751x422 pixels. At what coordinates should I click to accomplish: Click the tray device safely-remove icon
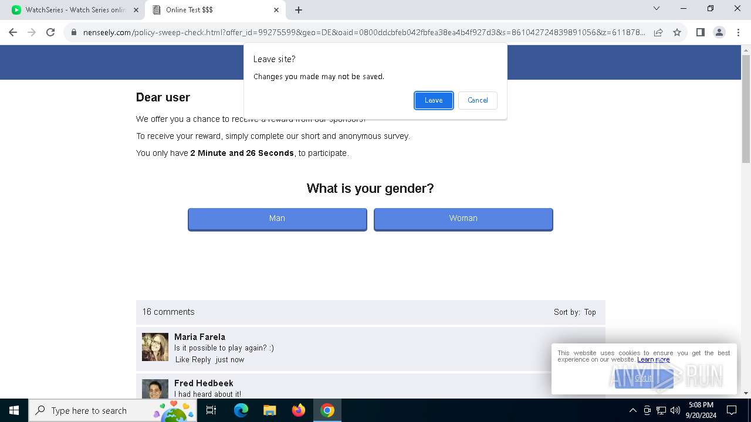[x=647, y=410]
